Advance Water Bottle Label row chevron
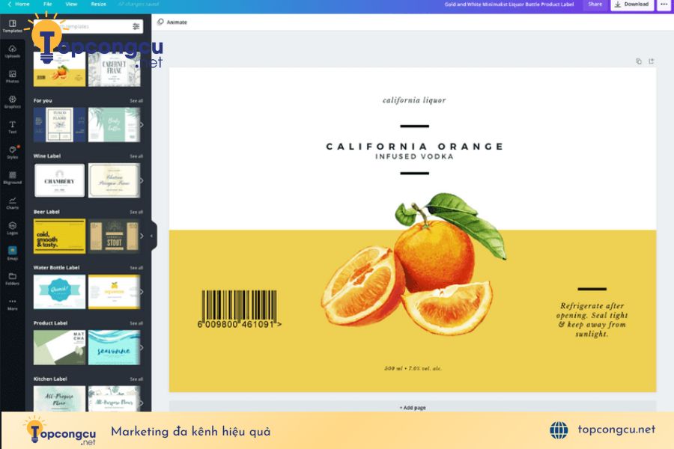The image size is (674, 449). click(x=142, y=292)
